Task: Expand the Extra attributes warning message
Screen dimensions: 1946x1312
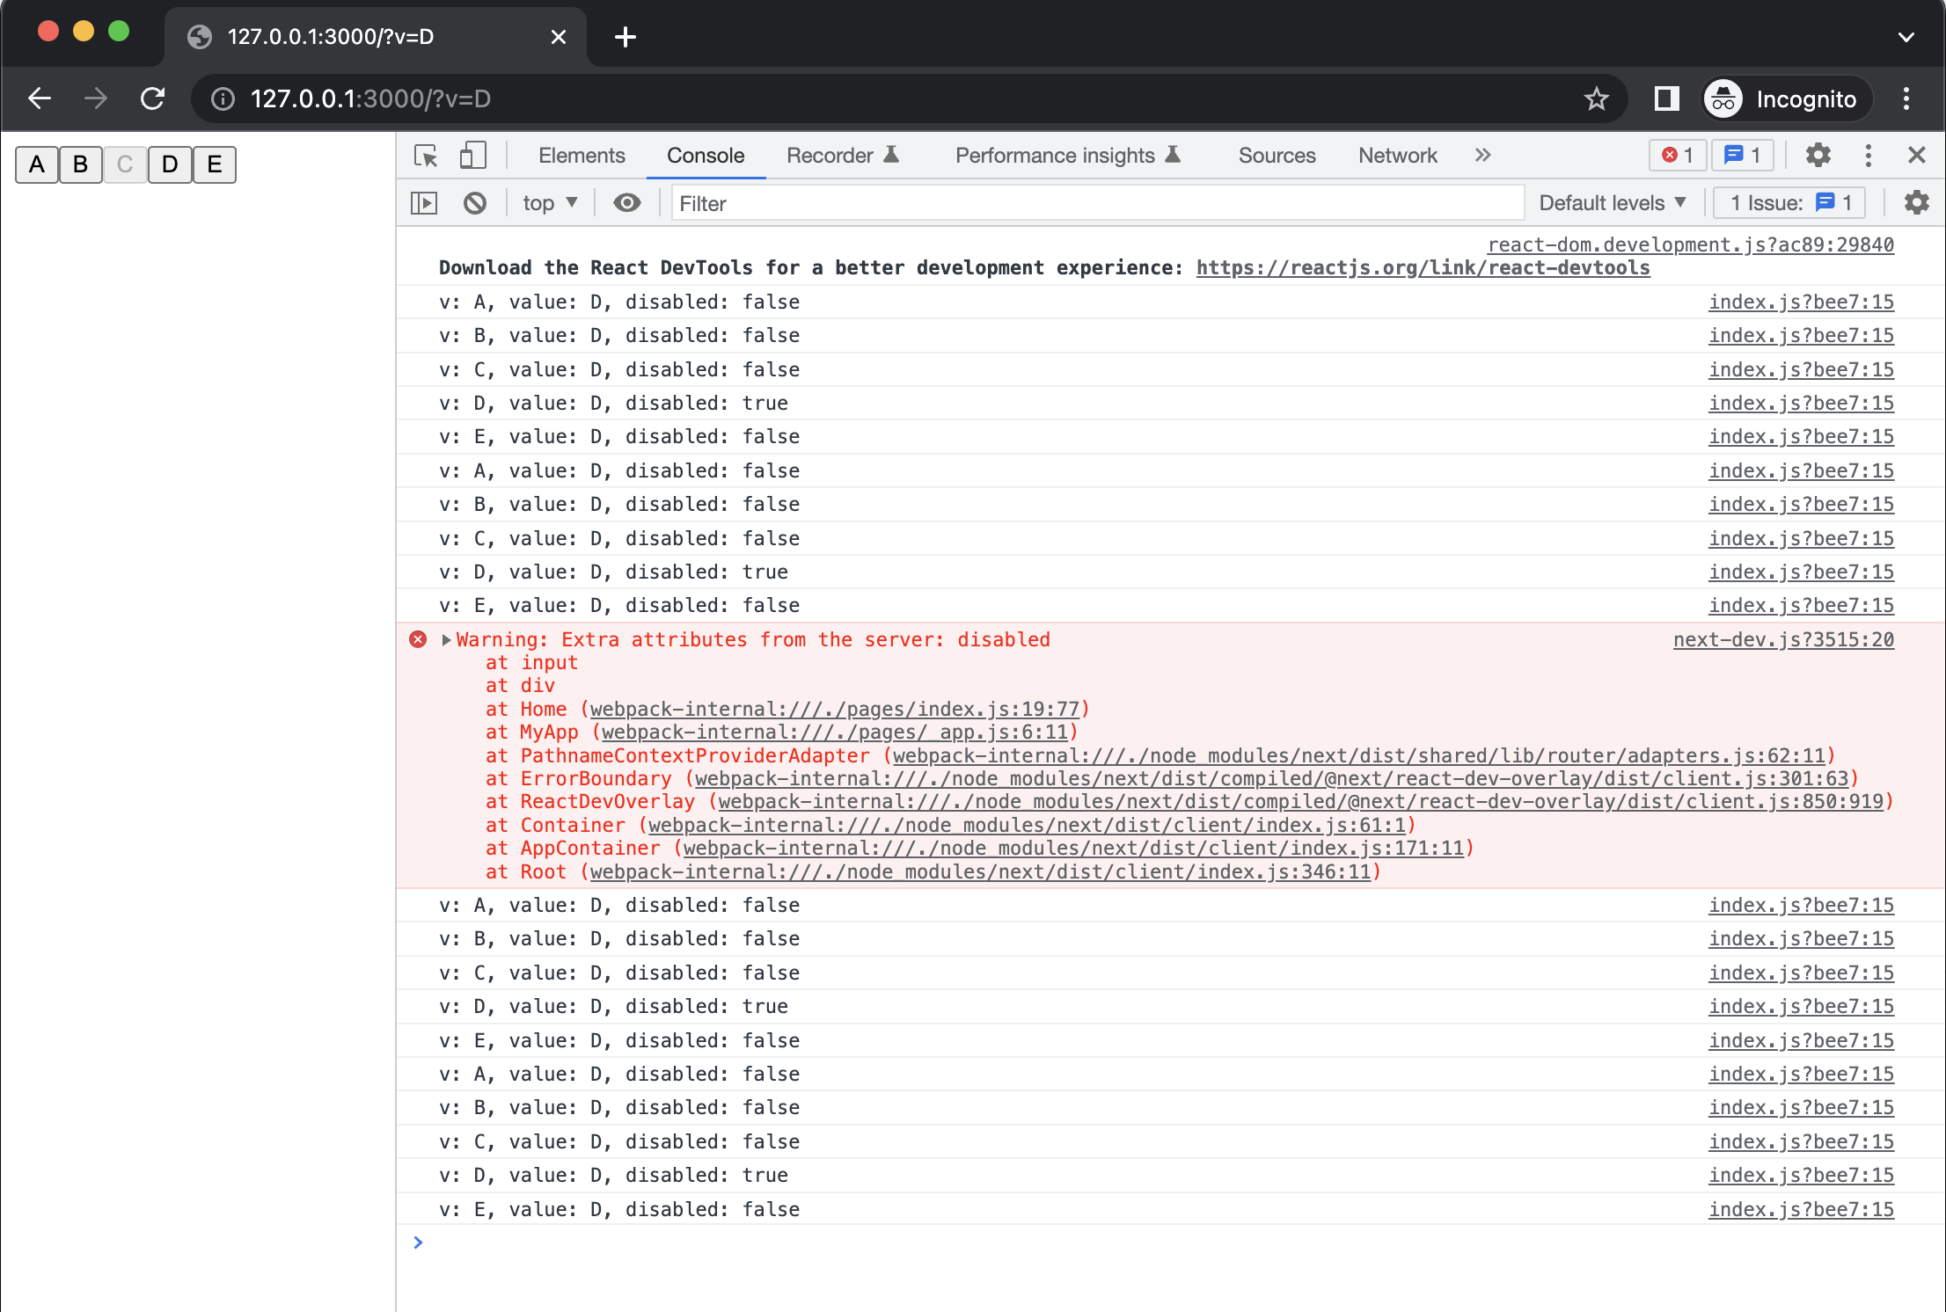Action: pos(446,640)
